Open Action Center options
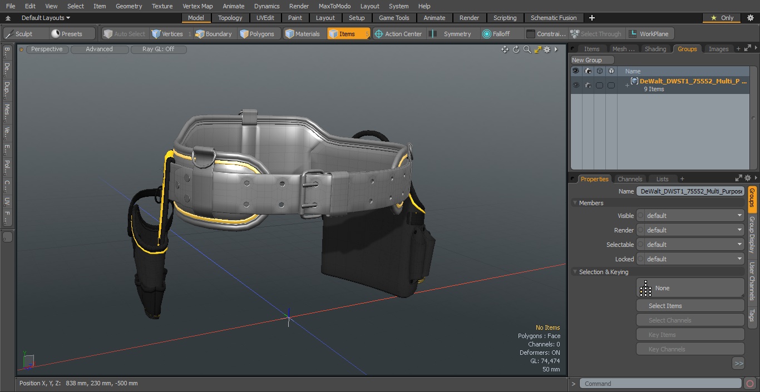Image resolution: width=760 pixels, height=392 pixels. (399, 34)
